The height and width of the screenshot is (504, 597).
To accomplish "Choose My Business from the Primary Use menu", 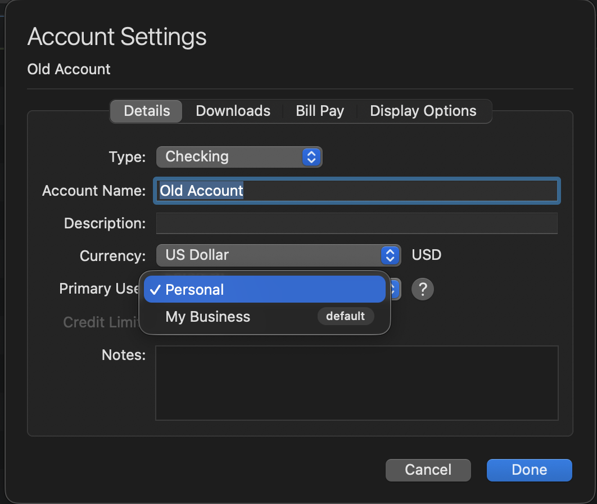I will point(208,317).
